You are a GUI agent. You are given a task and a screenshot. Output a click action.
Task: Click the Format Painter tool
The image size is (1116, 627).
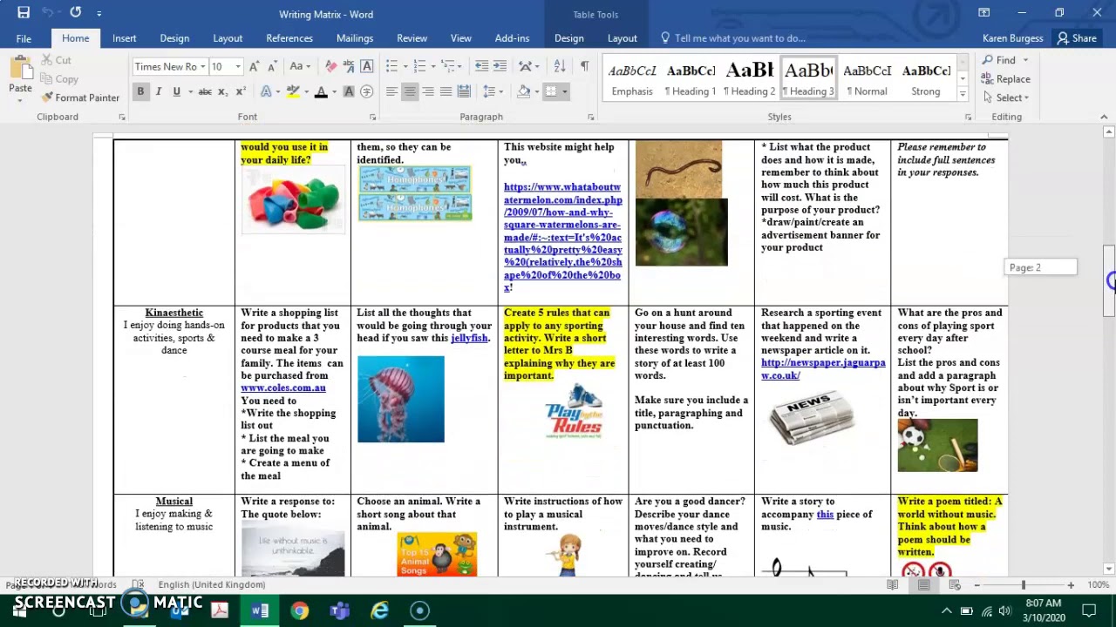point(80,98)
